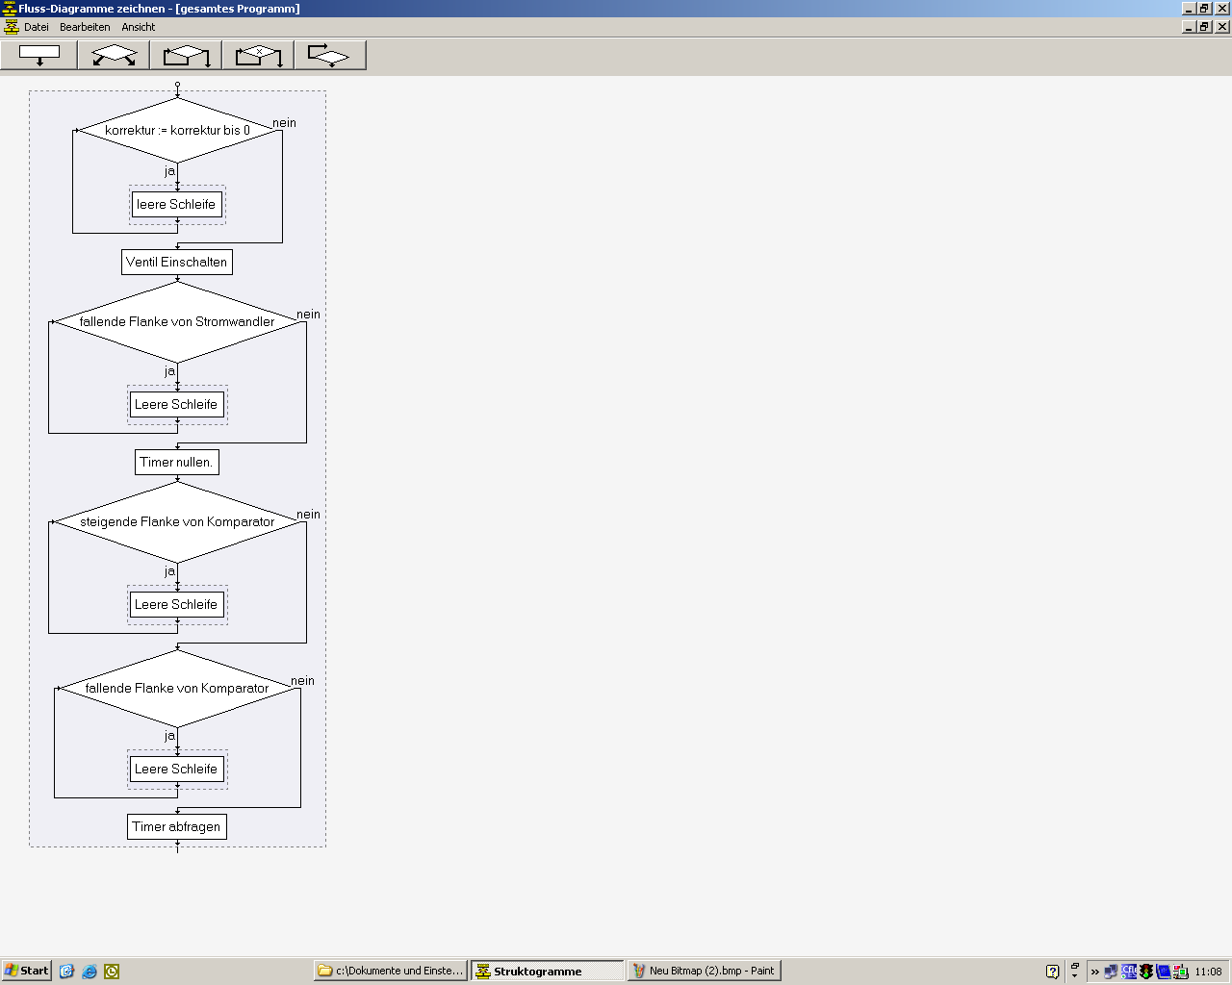This screenshot has width=1232, height=985.
Task: Click 'ja' label under steigende Flanke diamond
Action: [x=170, y=571]
